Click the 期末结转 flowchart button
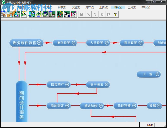167x129 pixels. (x=92, y=106)
